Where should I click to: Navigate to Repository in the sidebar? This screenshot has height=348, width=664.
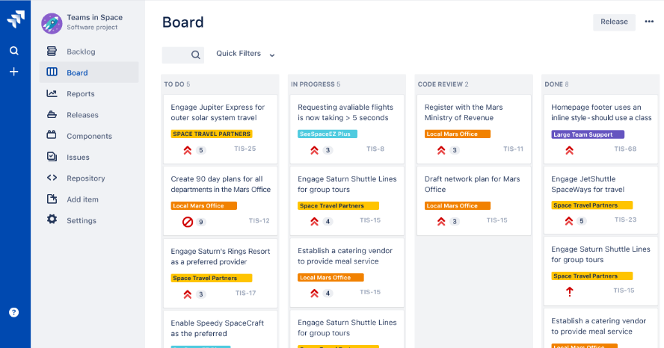pos(85,178)
